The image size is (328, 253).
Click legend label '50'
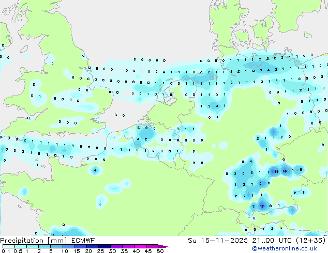coord(160,251)
